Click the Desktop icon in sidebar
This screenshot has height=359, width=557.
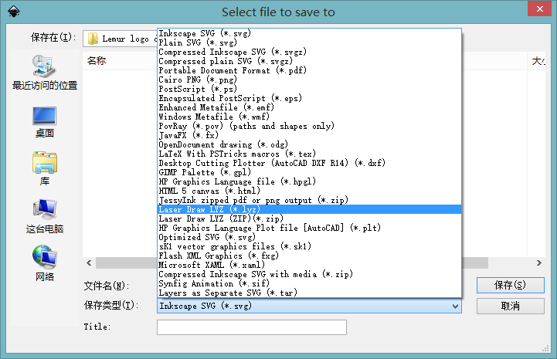pyautogui.click(x=44, y=116)
